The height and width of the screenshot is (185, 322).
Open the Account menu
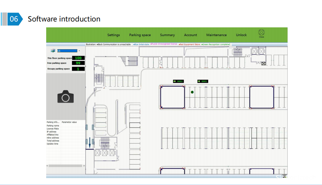point(190,35)
